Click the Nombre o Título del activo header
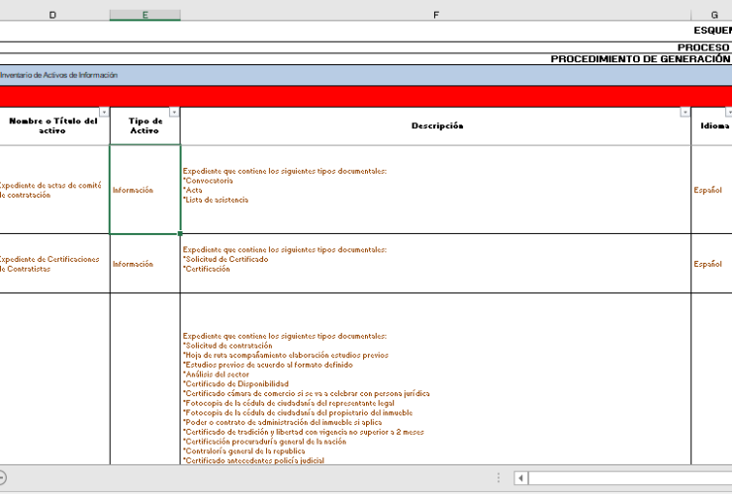The image size is (732, 494). 54,125
